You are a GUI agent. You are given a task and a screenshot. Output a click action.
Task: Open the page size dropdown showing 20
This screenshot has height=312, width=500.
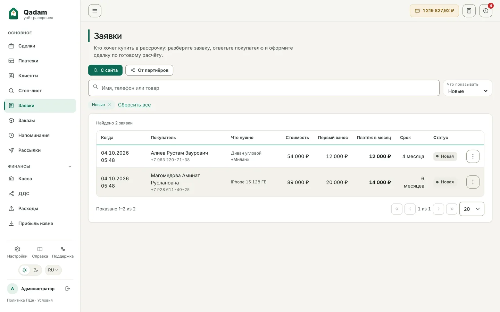472,209
